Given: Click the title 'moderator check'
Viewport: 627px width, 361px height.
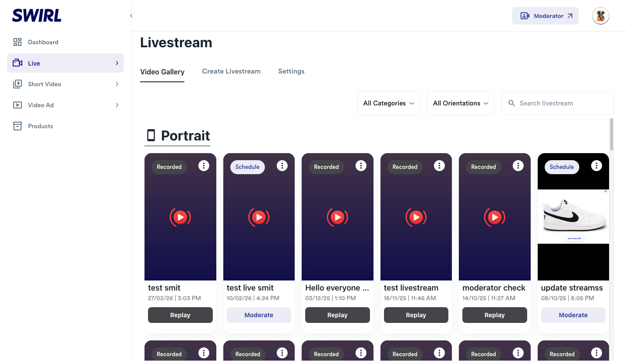Looking at the screenshot, I should [x=494, y=288].
